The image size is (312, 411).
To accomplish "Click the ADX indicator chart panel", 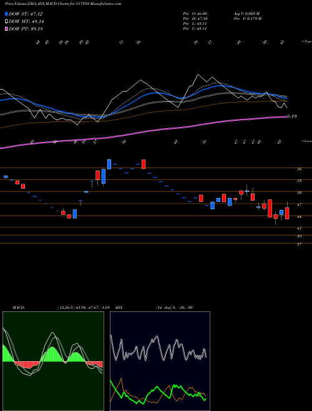I will (x=160, y=361).
